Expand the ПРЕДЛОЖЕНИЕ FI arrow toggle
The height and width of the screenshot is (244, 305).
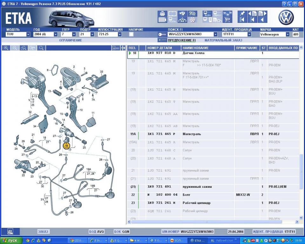pos(162,40)
